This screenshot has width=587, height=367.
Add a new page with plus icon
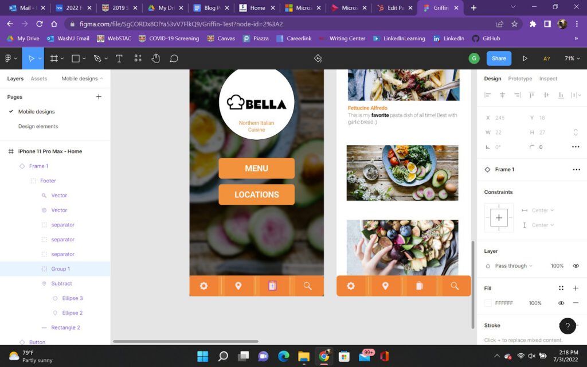[99, 97]
